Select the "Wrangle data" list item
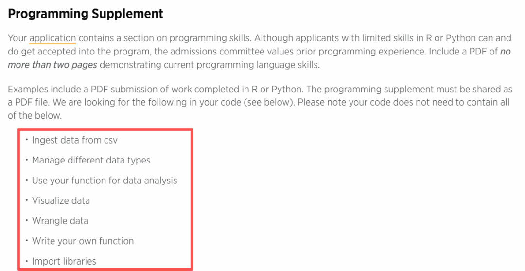Viewport: 525px width, 271px height. click(x=60, y=221)
